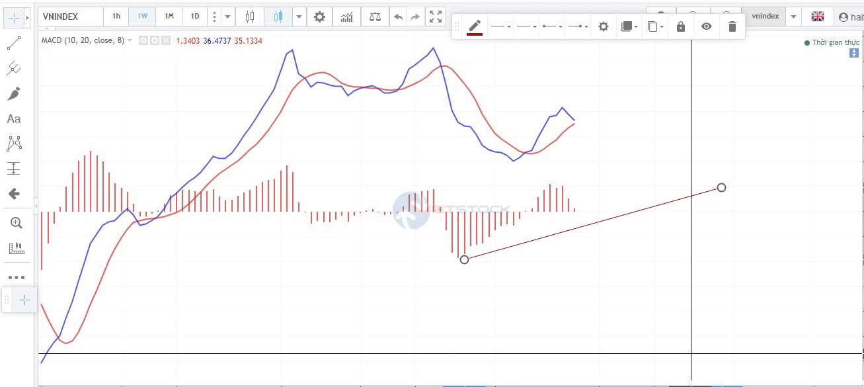The image size is (864, 387).
Task: Open the left line ending dropdown
Action: (x=552, y=26)
